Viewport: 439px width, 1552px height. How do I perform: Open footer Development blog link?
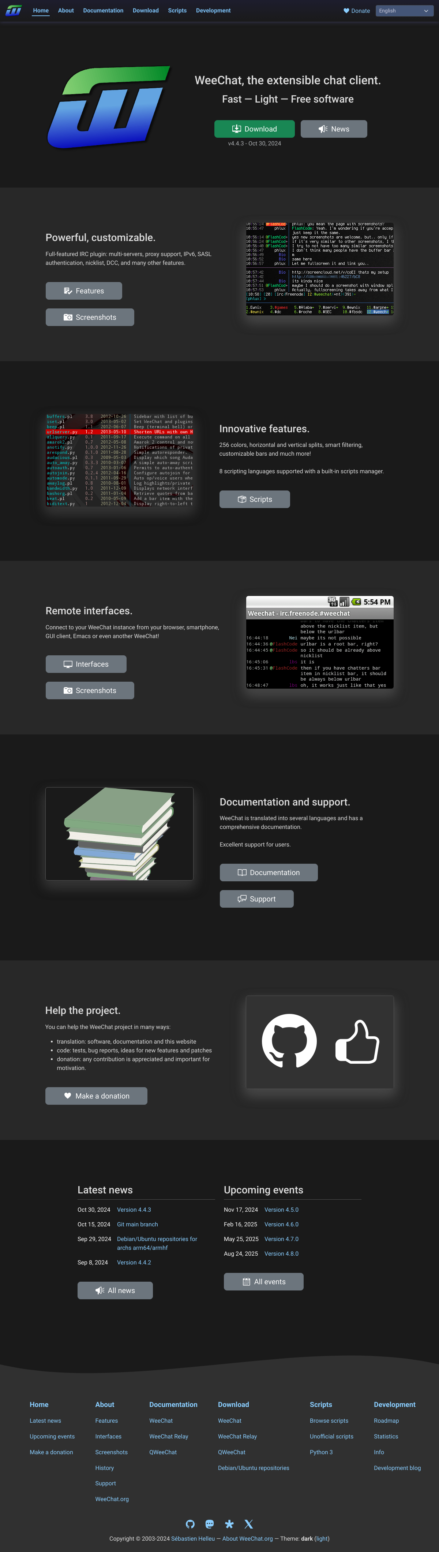coord(398,1468)
